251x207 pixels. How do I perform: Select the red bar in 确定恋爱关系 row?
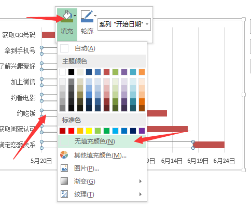pos(209,145)
